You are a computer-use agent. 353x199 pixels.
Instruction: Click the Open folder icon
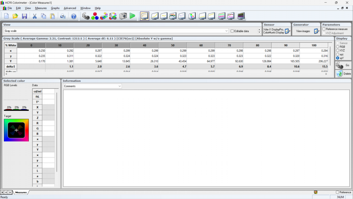pos(15,16)
